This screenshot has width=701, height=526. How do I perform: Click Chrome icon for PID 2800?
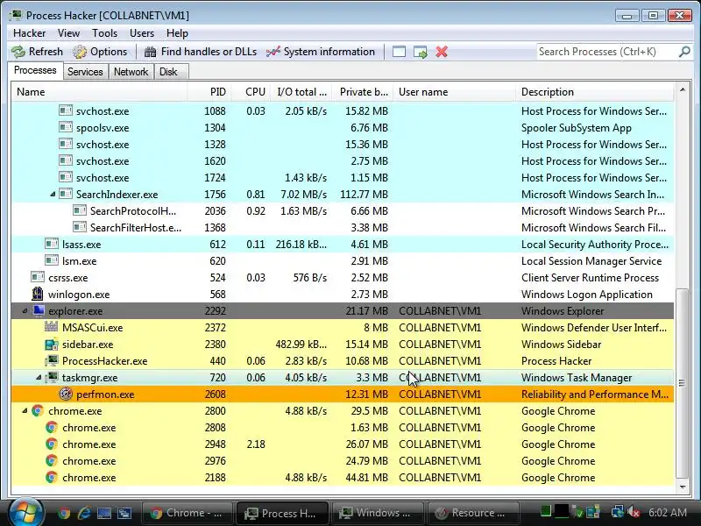[x=38, y=411]
